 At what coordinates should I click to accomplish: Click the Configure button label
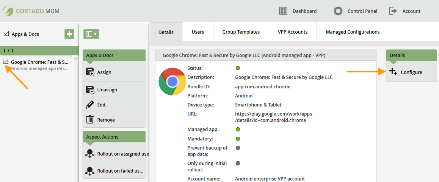pos(411,72)
